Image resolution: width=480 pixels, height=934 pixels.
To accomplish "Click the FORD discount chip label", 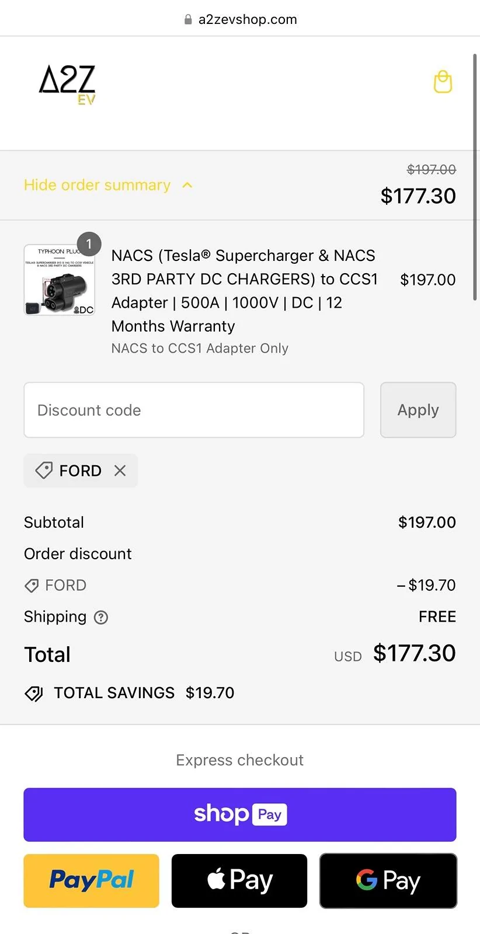I will tap(80, 471).
